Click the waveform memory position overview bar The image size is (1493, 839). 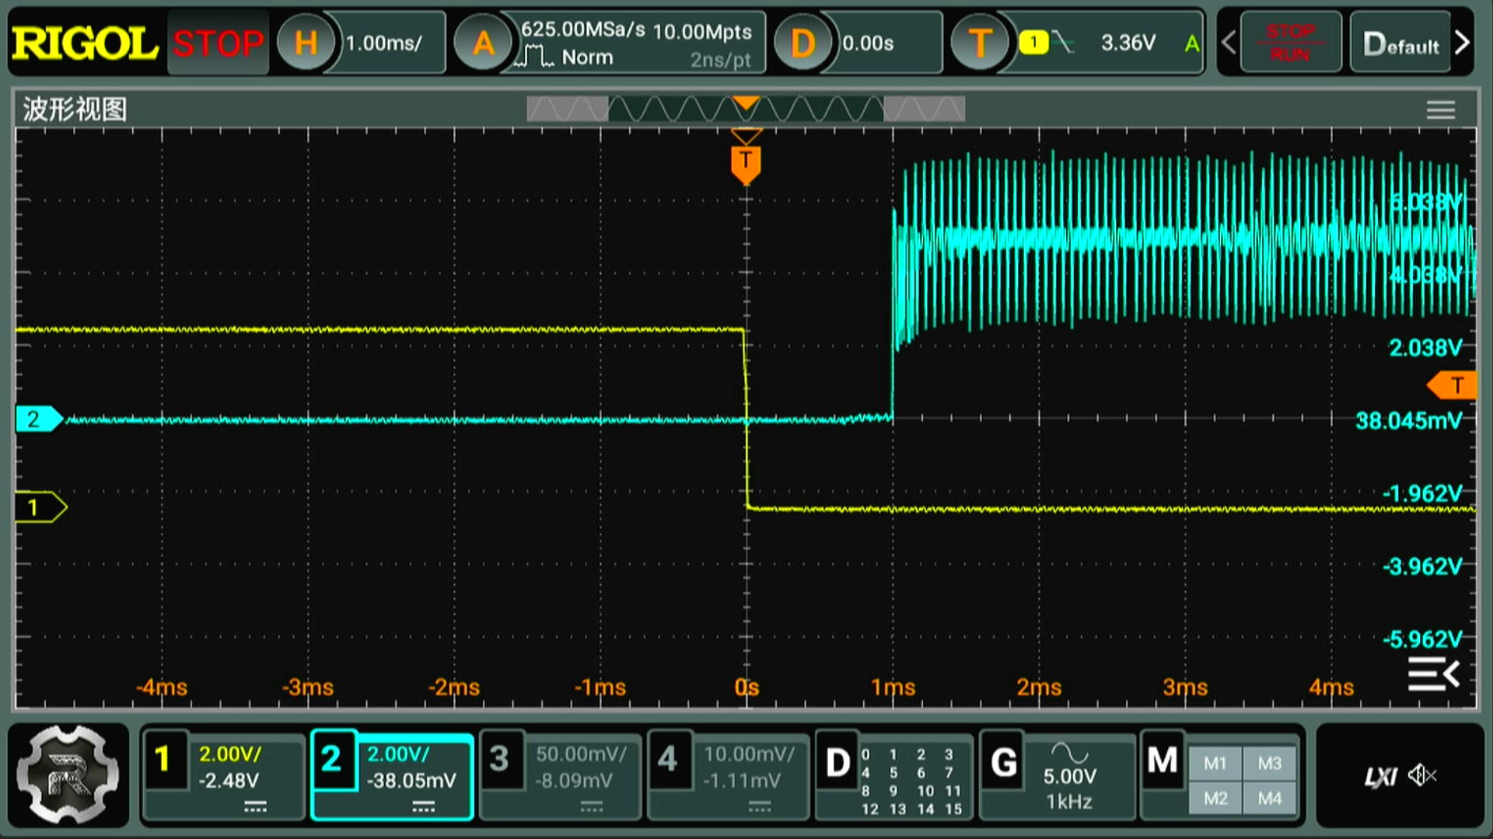(x=745, y=110)
